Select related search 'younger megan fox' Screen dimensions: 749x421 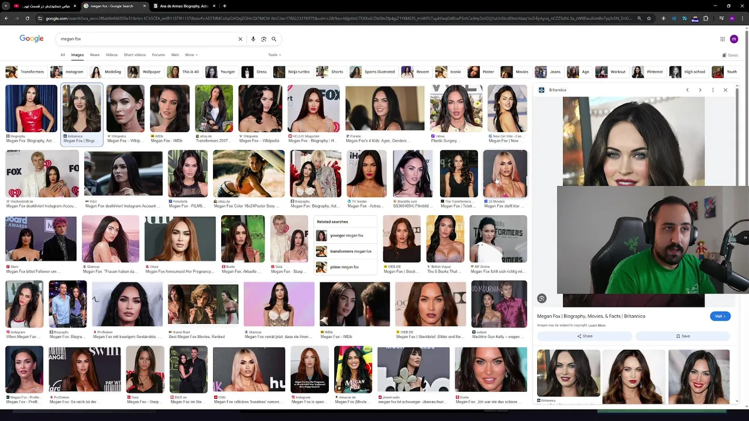(346, 236)
